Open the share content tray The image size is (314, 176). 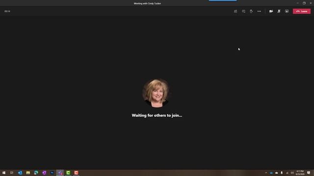point(287,11)
